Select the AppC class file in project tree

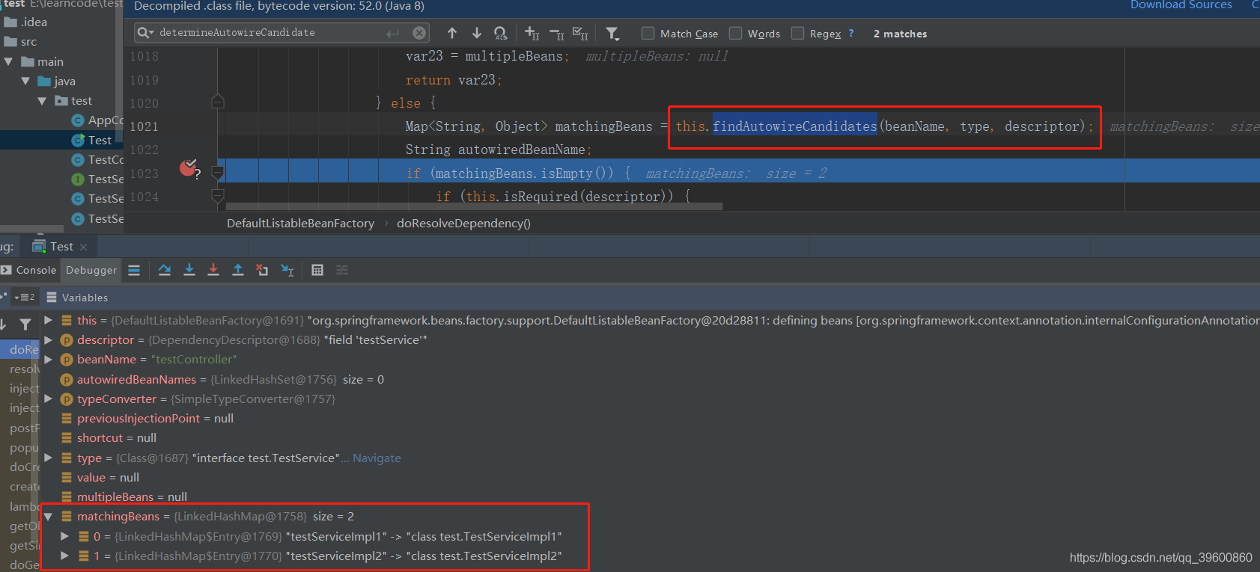pyautogui.click(x=97, y=120)
